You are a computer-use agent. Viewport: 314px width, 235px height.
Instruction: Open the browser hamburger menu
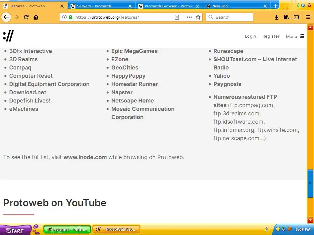coord(308,17)
